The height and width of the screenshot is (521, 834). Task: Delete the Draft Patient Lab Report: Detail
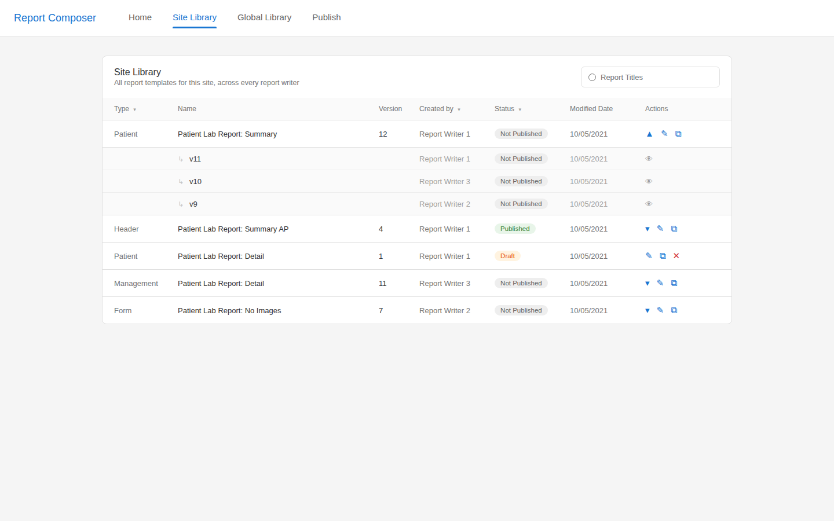coord(676,256)
